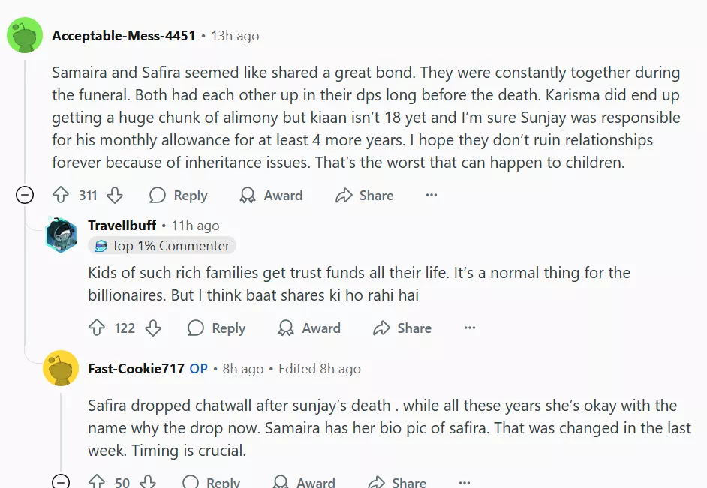
Task: Upvote Travellbuff's comment
Action: [x=97, y=328]
